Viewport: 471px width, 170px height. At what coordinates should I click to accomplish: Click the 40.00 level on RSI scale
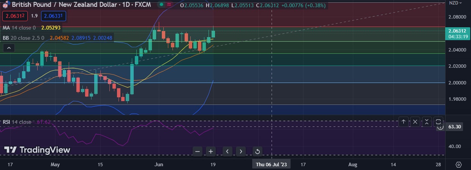click(455, 146)
